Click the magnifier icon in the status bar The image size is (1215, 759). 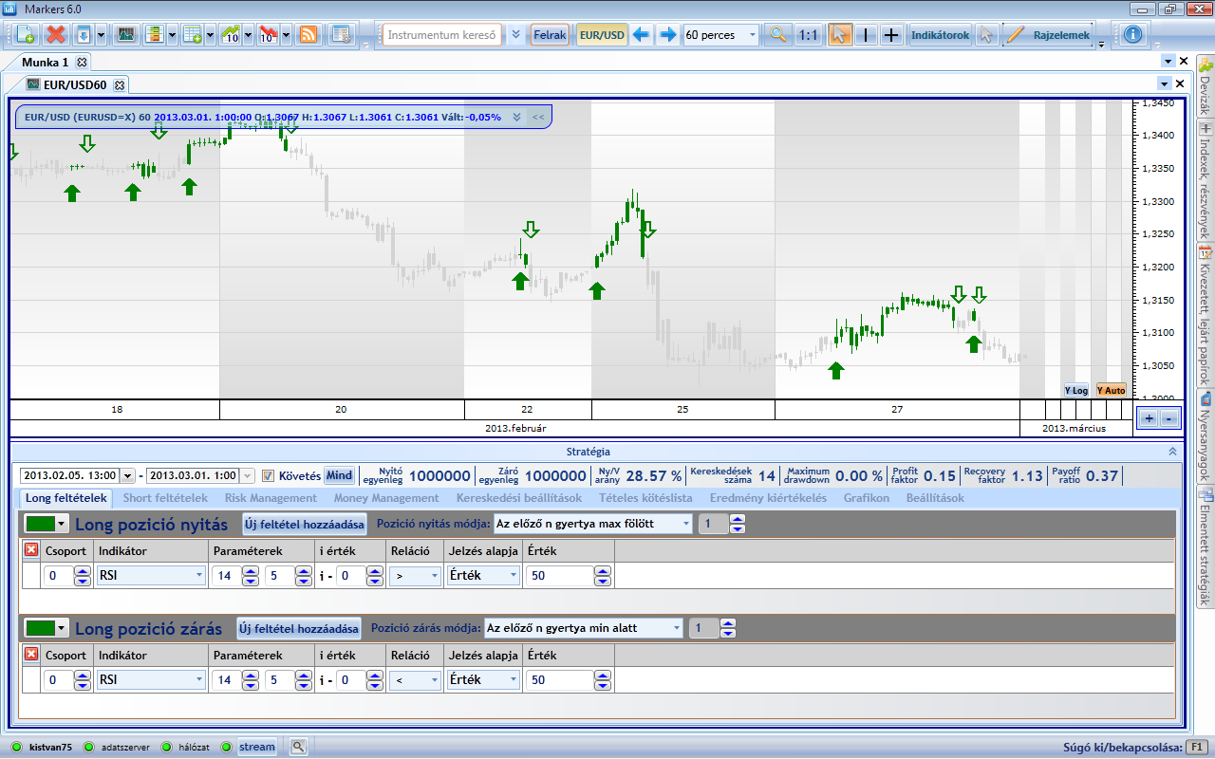pyautogui.click(x=299, y=747)
